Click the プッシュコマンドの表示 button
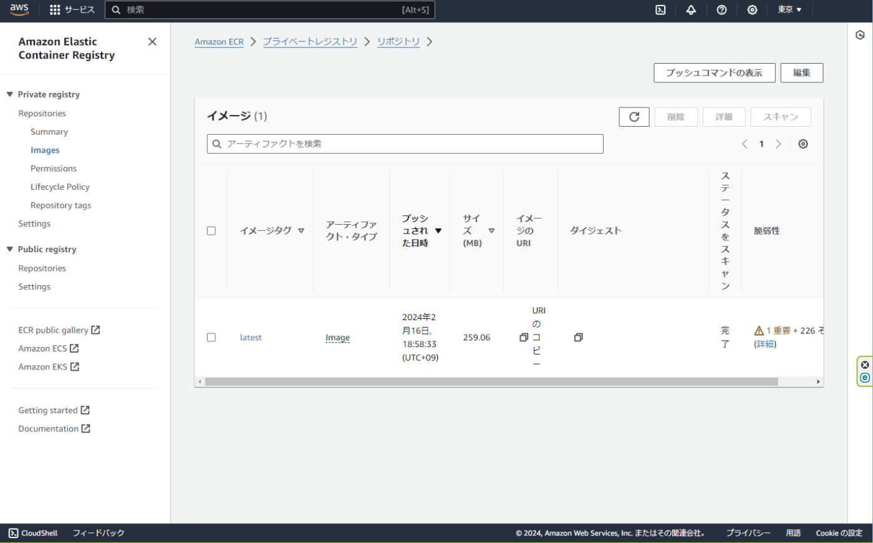 [x=715, y=73]
